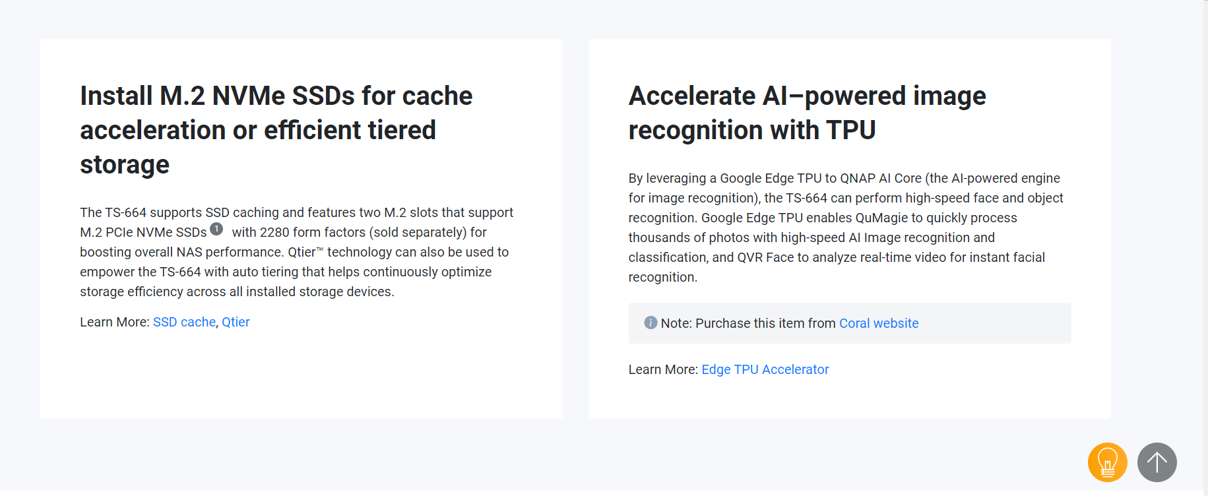Viewport: 1208px width, 496px height.
Task: Click the footnote 1 marker after NVMe SSDs
Action: [x=216, y=229]
